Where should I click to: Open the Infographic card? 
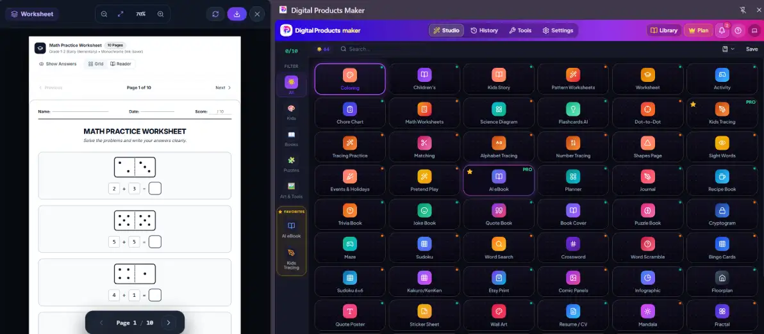click(x=647, y=282)
